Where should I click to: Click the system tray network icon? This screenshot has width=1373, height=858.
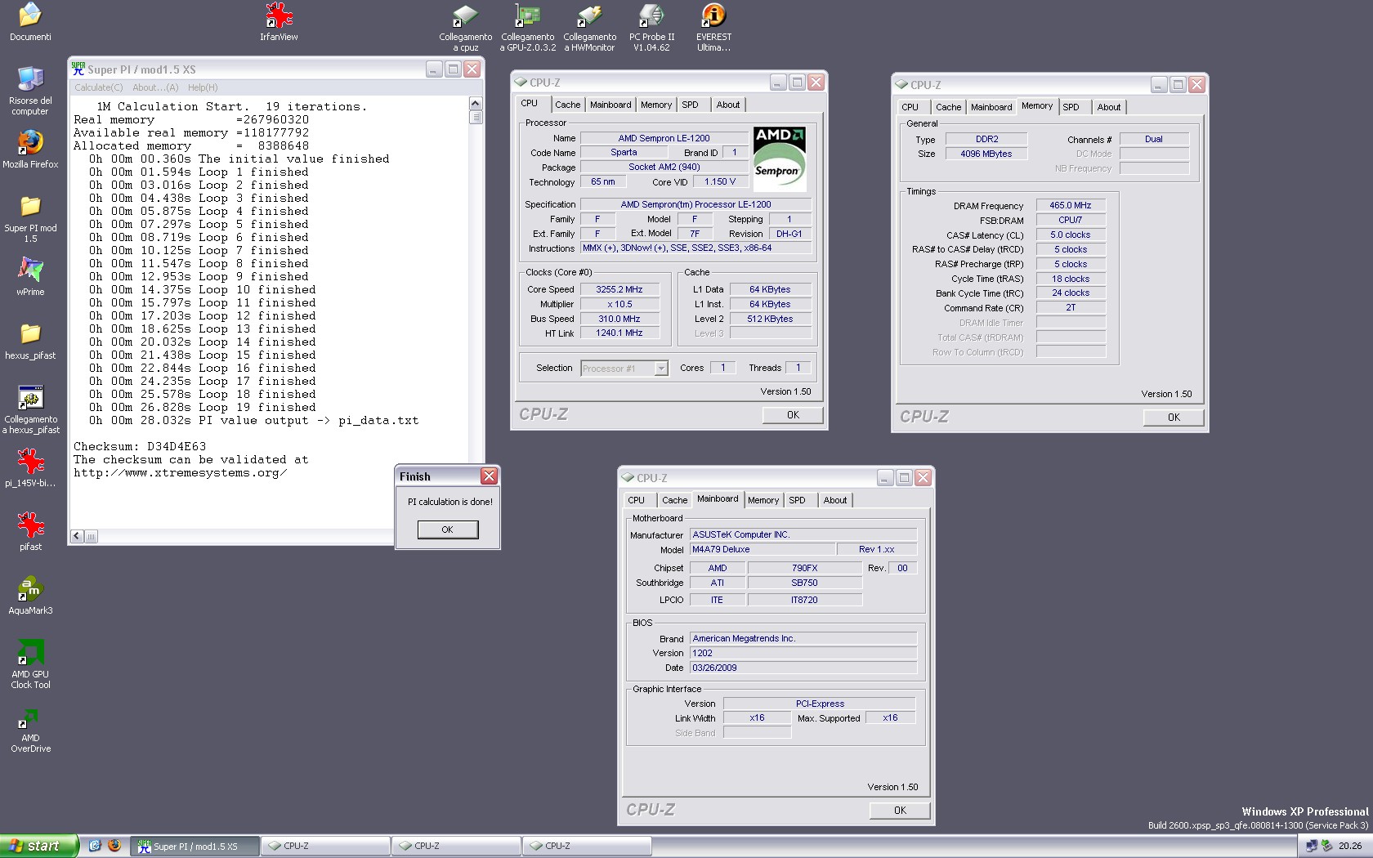[1311, 846]
